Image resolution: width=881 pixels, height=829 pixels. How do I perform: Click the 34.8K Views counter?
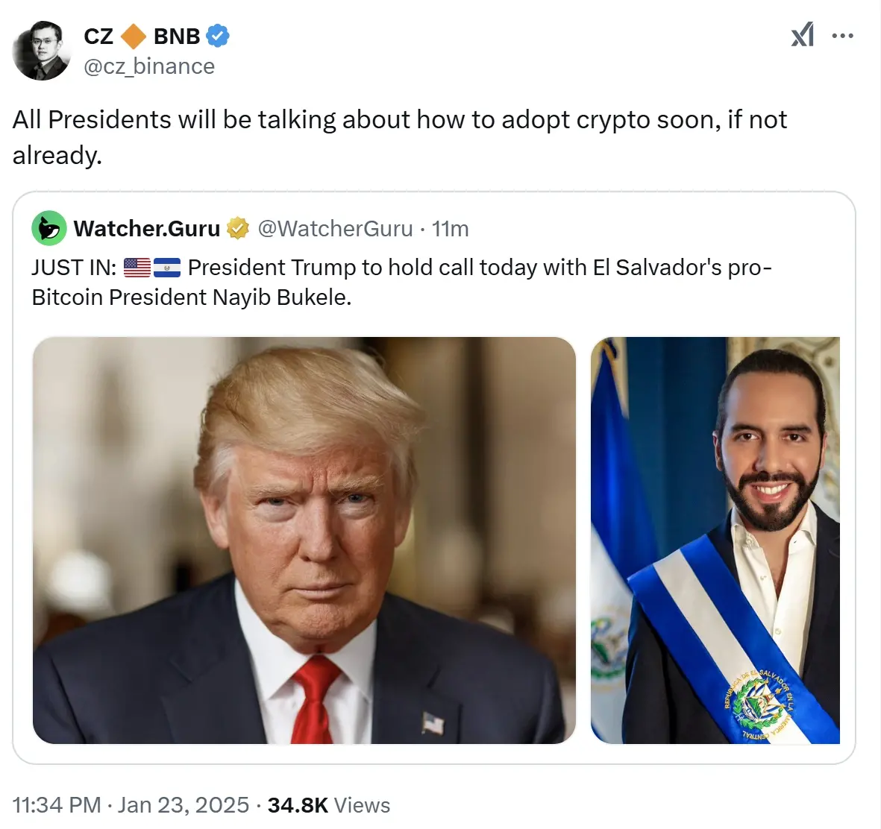329,805
